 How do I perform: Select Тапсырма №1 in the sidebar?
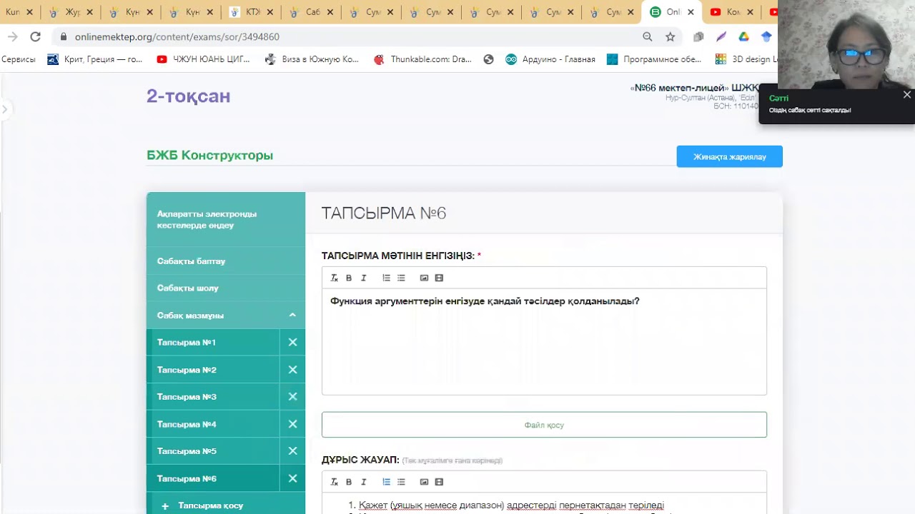click(x=213, y=342)
